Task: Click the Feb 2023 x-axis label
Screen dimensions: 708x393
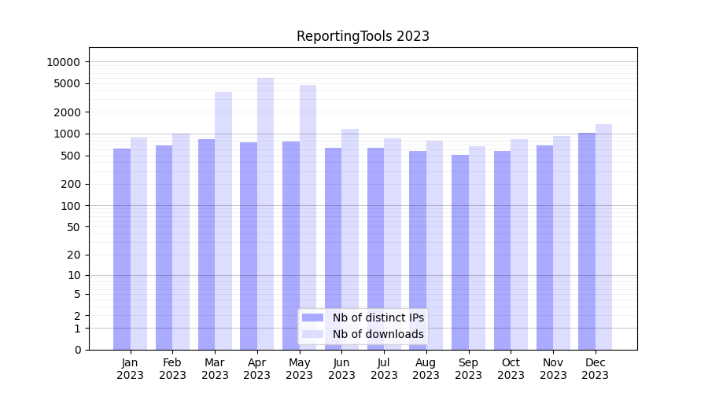Action: coord(172,369)
